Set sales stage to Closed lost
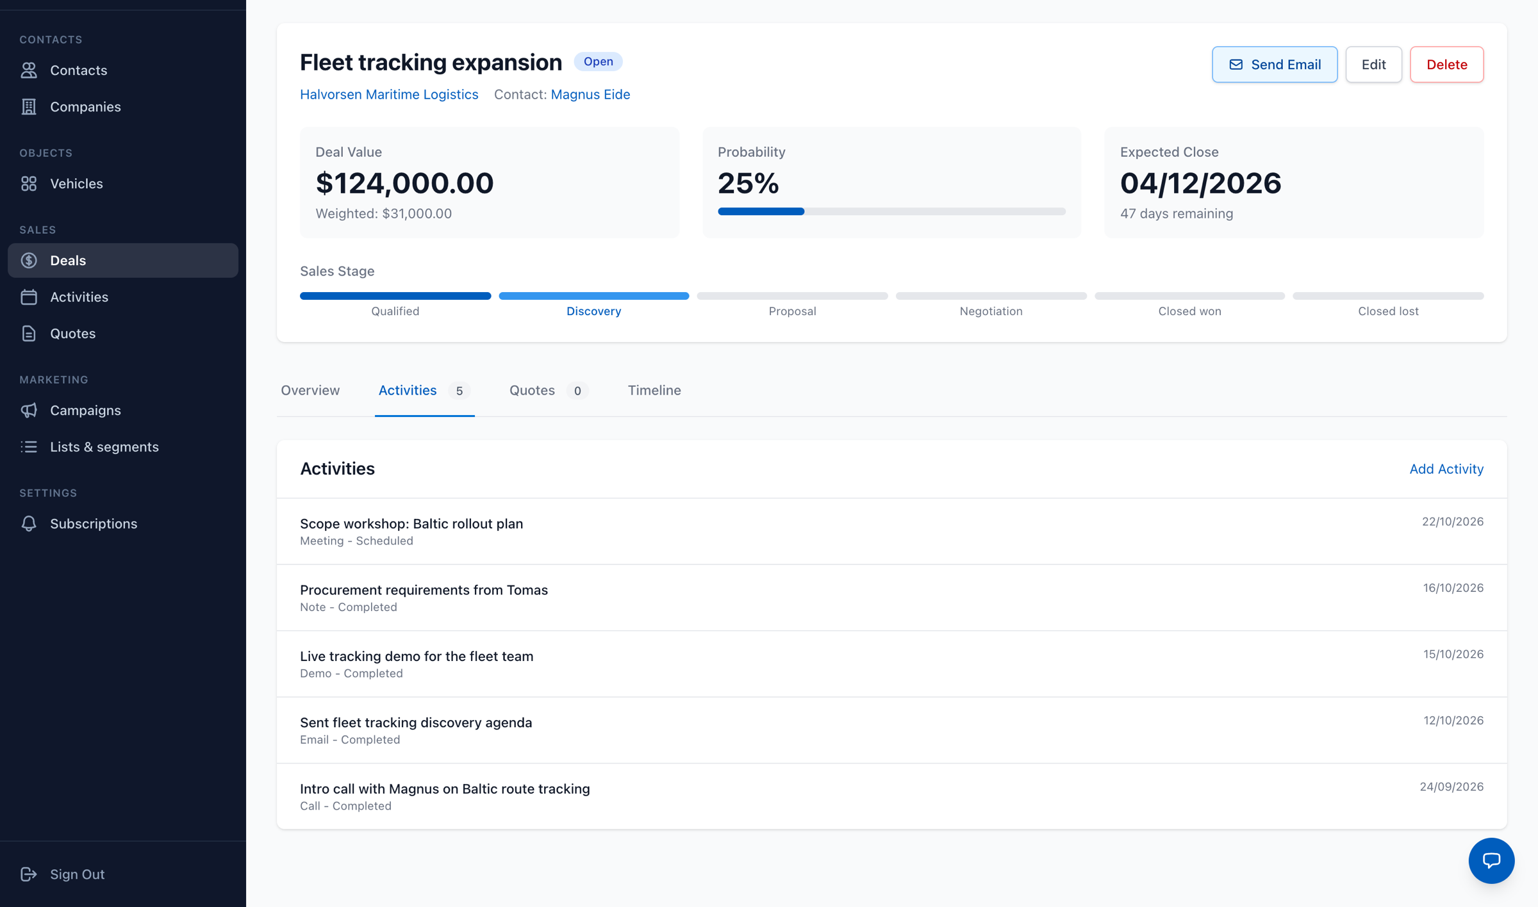The height and width of the screenshot is (907, 1538). click(x=1388, y=305)
